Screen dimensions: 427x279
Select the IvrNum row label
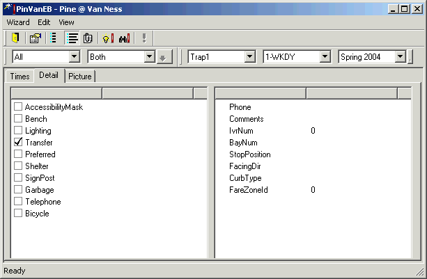[241, 131]
